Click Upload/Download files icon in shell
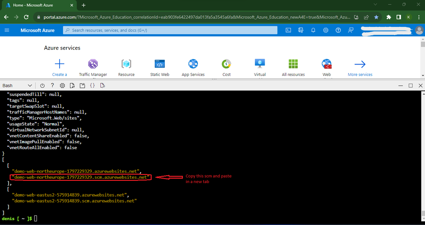Screen dimensions: 425x225 [x=72, y=85]
